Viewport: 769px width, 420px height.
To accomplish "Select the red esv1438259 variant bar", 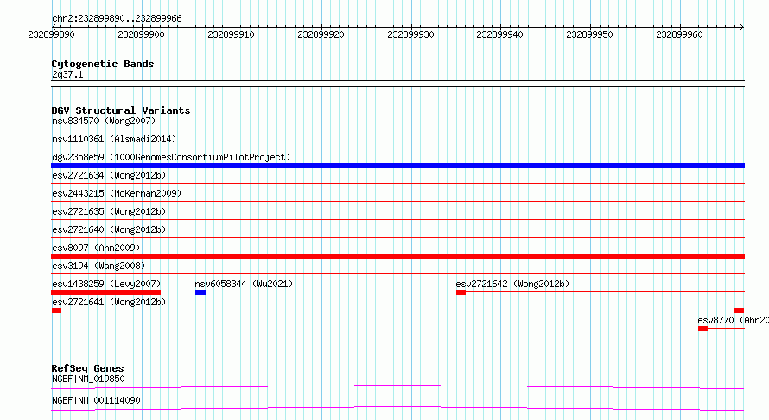I will pyautogui.click(x=106, y=292).
